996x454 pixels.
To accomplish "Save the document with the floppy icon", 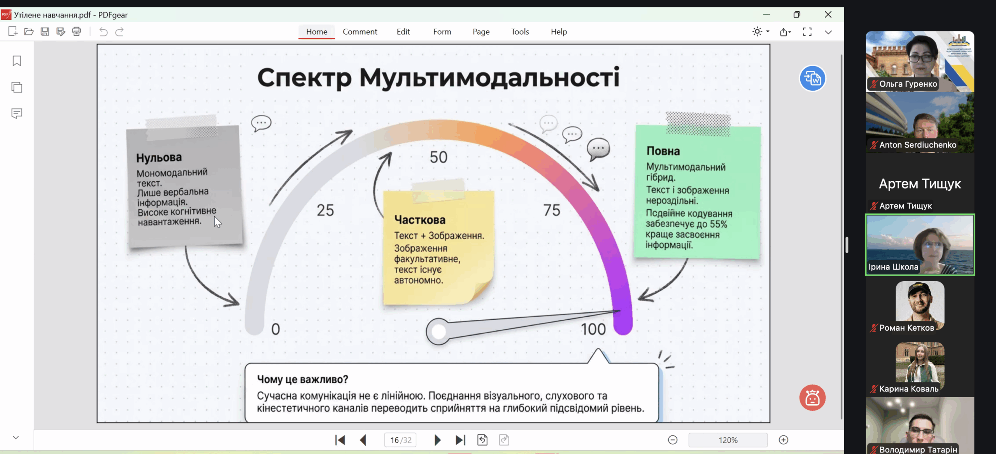I will click(45, 32).
